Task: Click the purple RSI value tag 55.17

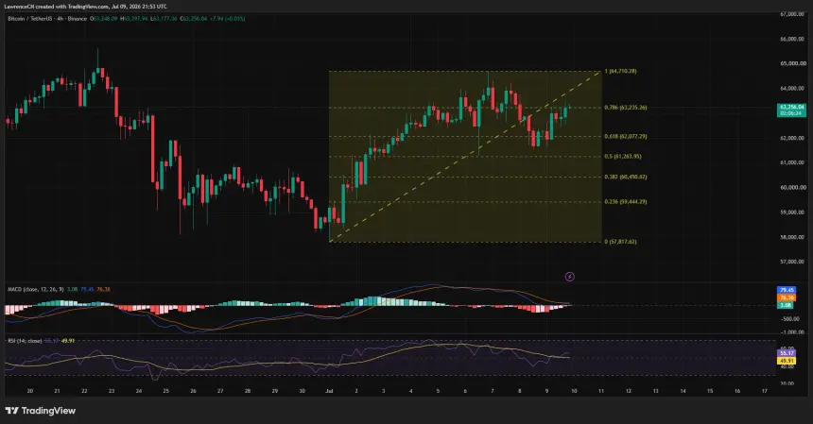Action: pos(787,353)
